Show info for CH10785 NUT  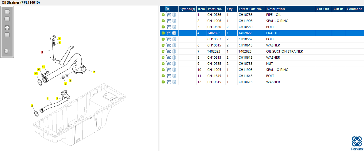174,64
